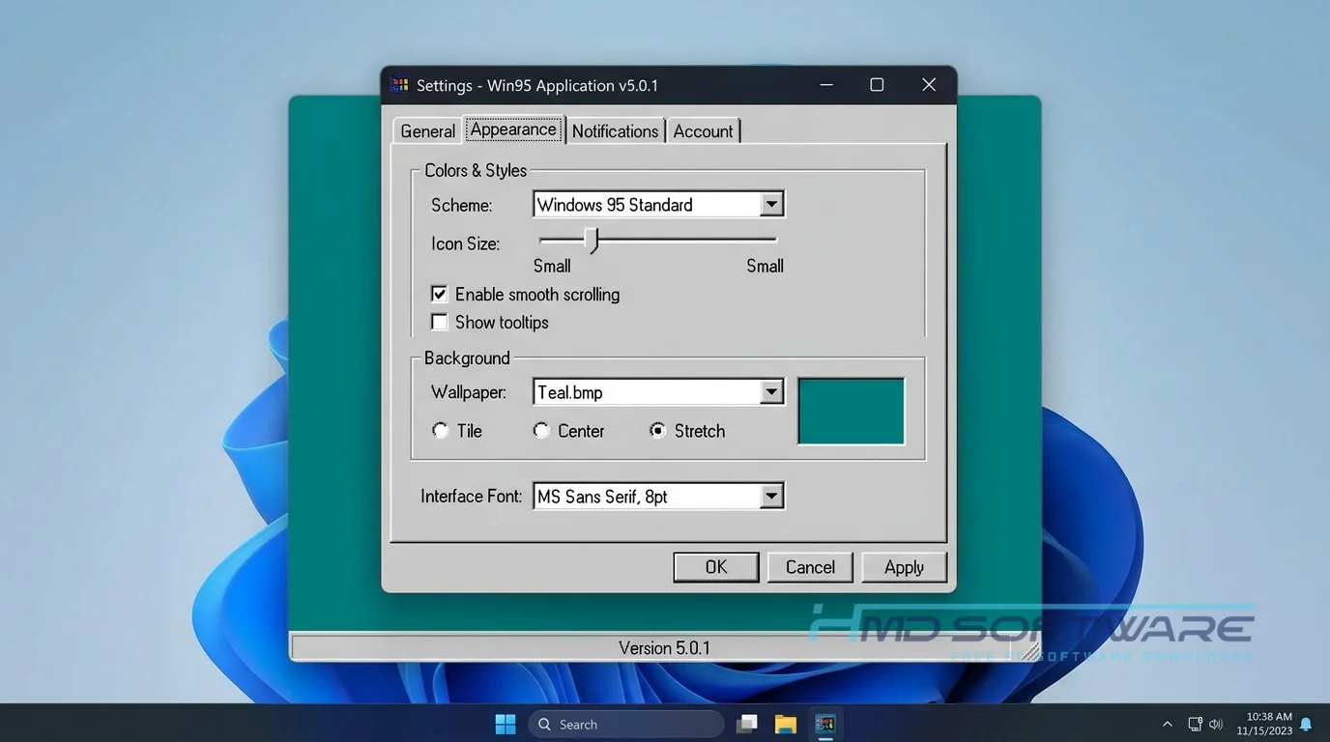Viewport: 1330px width, 742px height.
Task: Launch File Explorer from the taskbar
Action: (x=785, y=724)
